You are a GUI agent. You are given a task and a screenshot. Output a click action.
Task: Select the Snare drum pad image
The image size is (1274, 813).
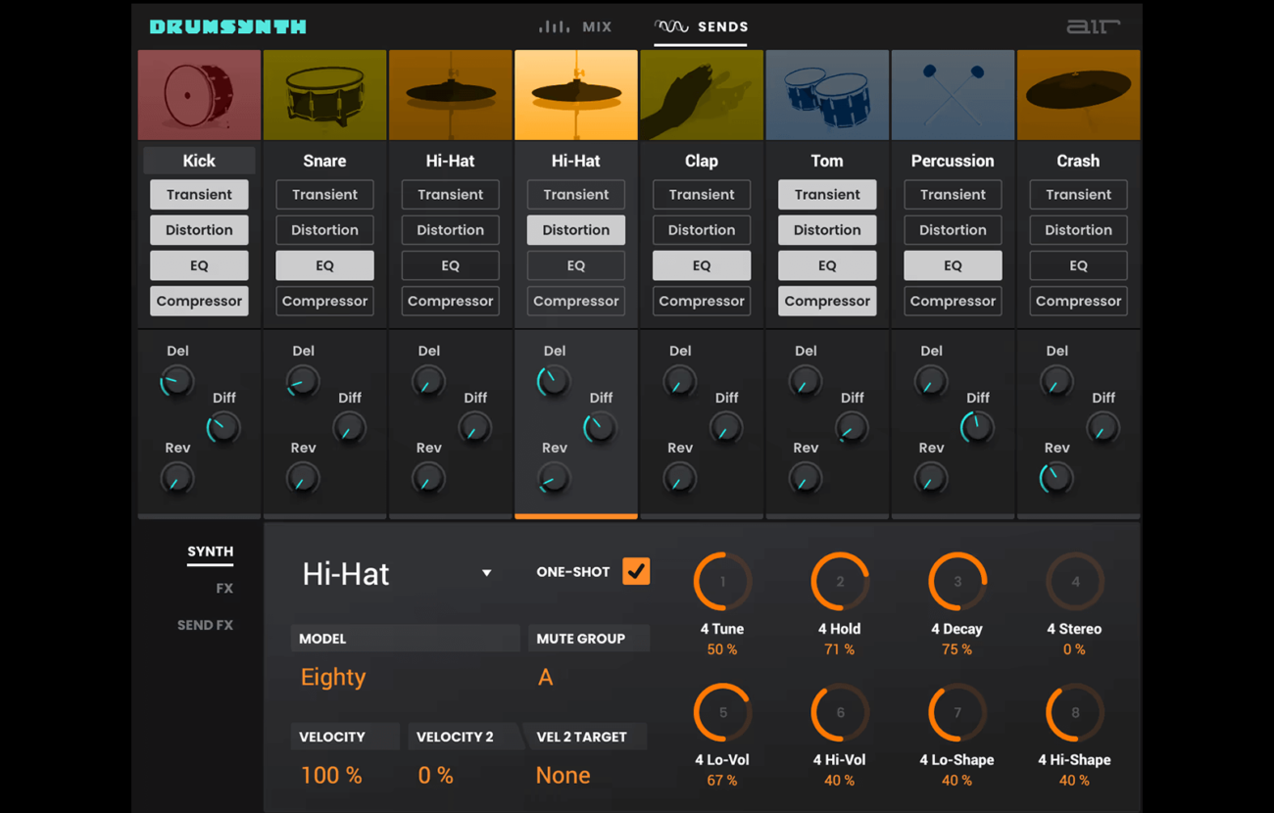(324, 95)
